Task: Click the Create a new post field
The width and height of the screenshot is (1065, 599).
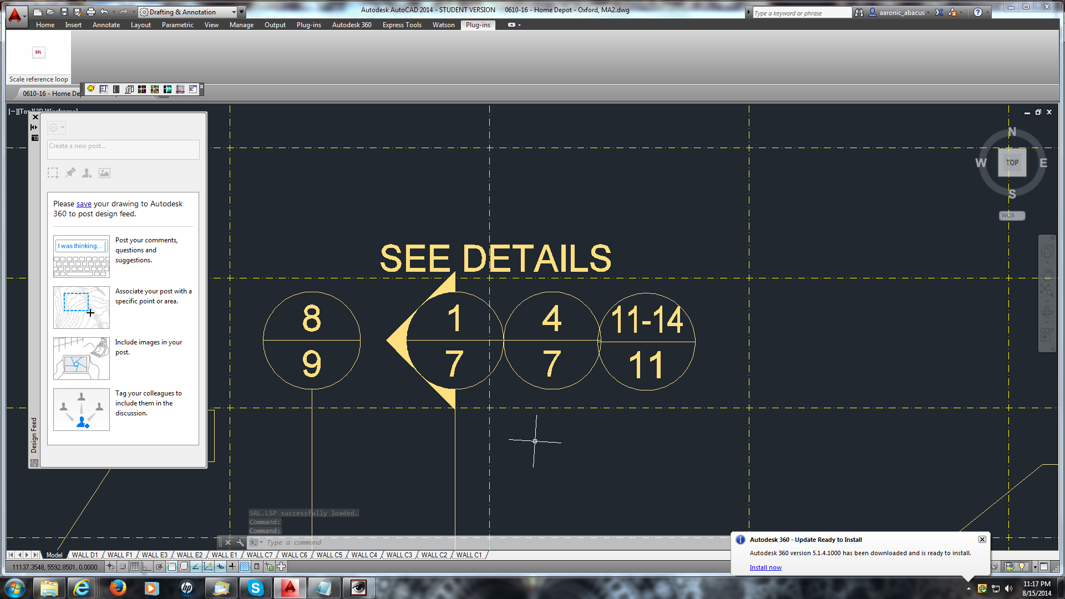Action: (123, 149)
